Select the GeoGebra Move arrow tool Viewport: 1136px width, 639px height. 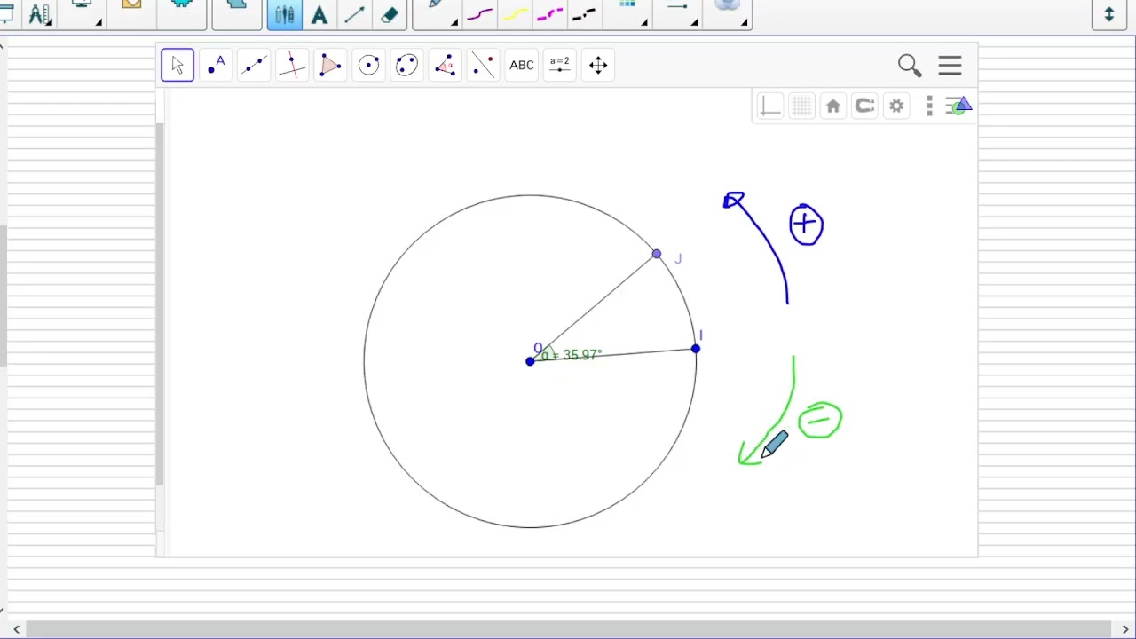[x=177, y=65]
